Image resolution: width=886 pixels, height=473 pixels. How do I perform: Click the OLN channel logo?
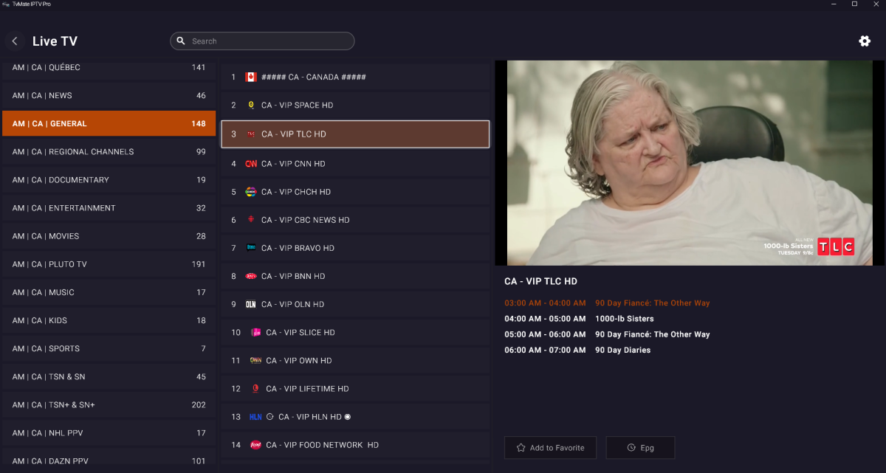tap(251, 304)
